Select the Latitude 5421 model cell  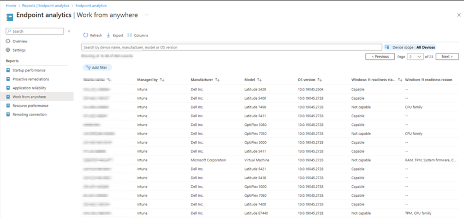(x=255, y=169)
